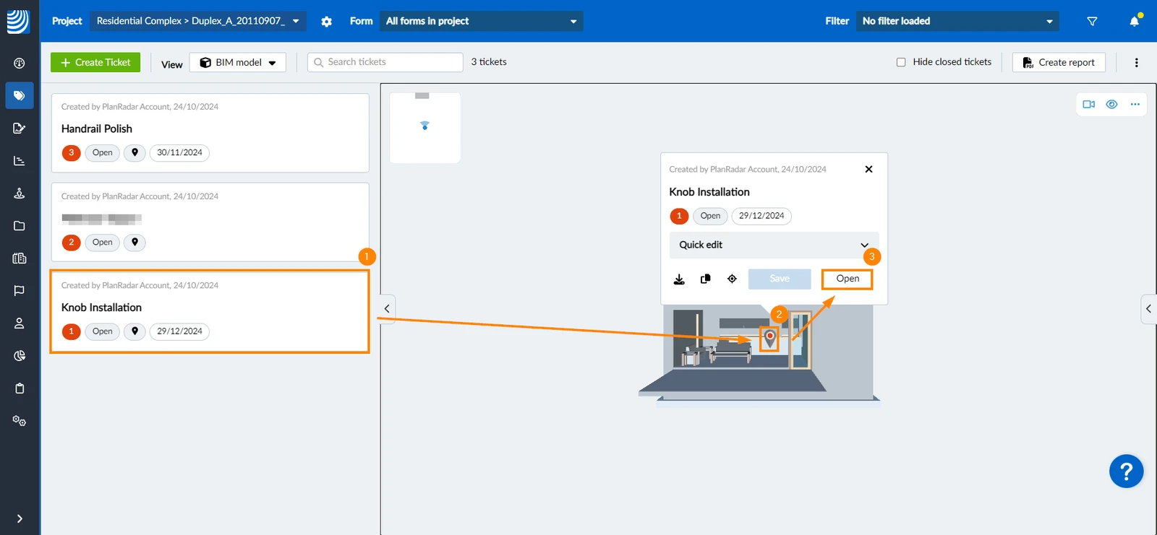Select the Knob Installation ticket in list
Screen dimensions: 1157x535
pos(210,311)
